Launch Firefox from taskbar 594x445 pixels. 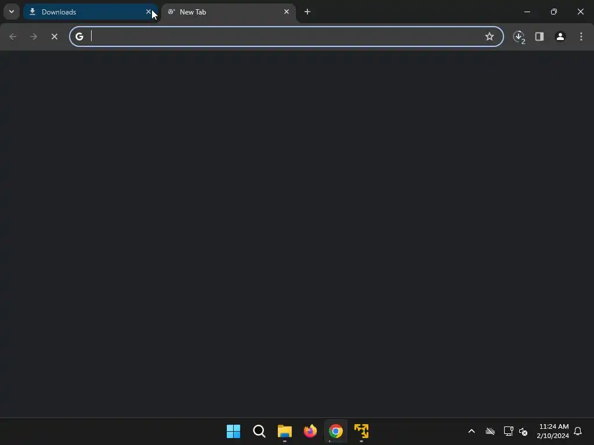click(310, 431)
